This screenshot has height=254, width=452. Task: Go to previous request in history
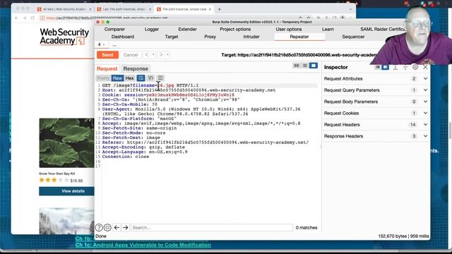pos(147,54)
